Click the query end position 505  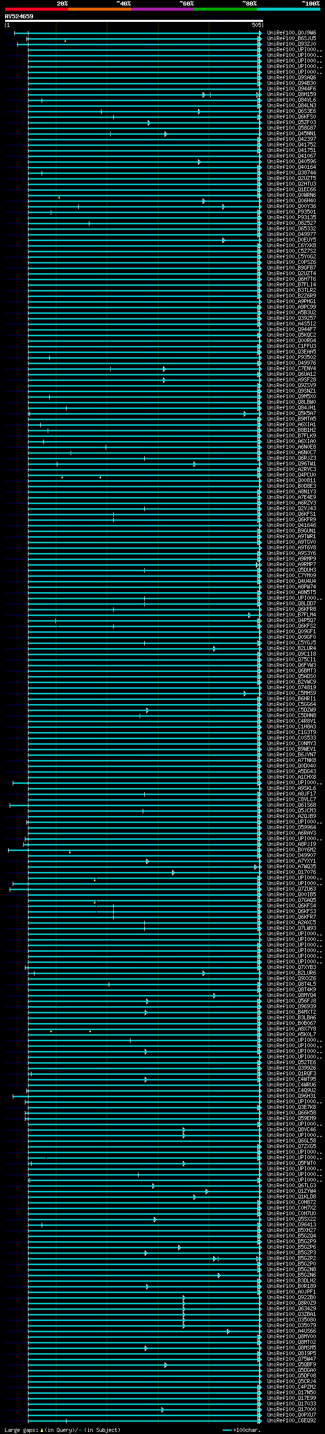(x=256, y=25)
